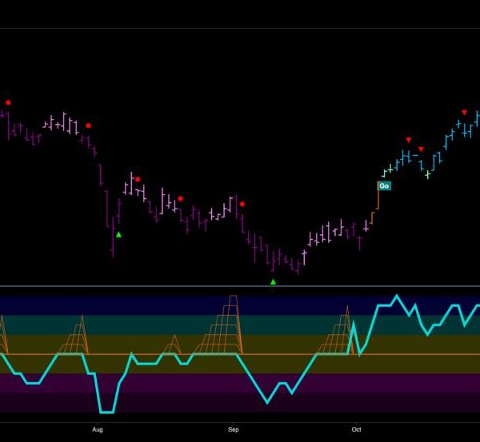Select first red down-triangle marker in October
Screen dimensions: 480x442
pos(409,140)
